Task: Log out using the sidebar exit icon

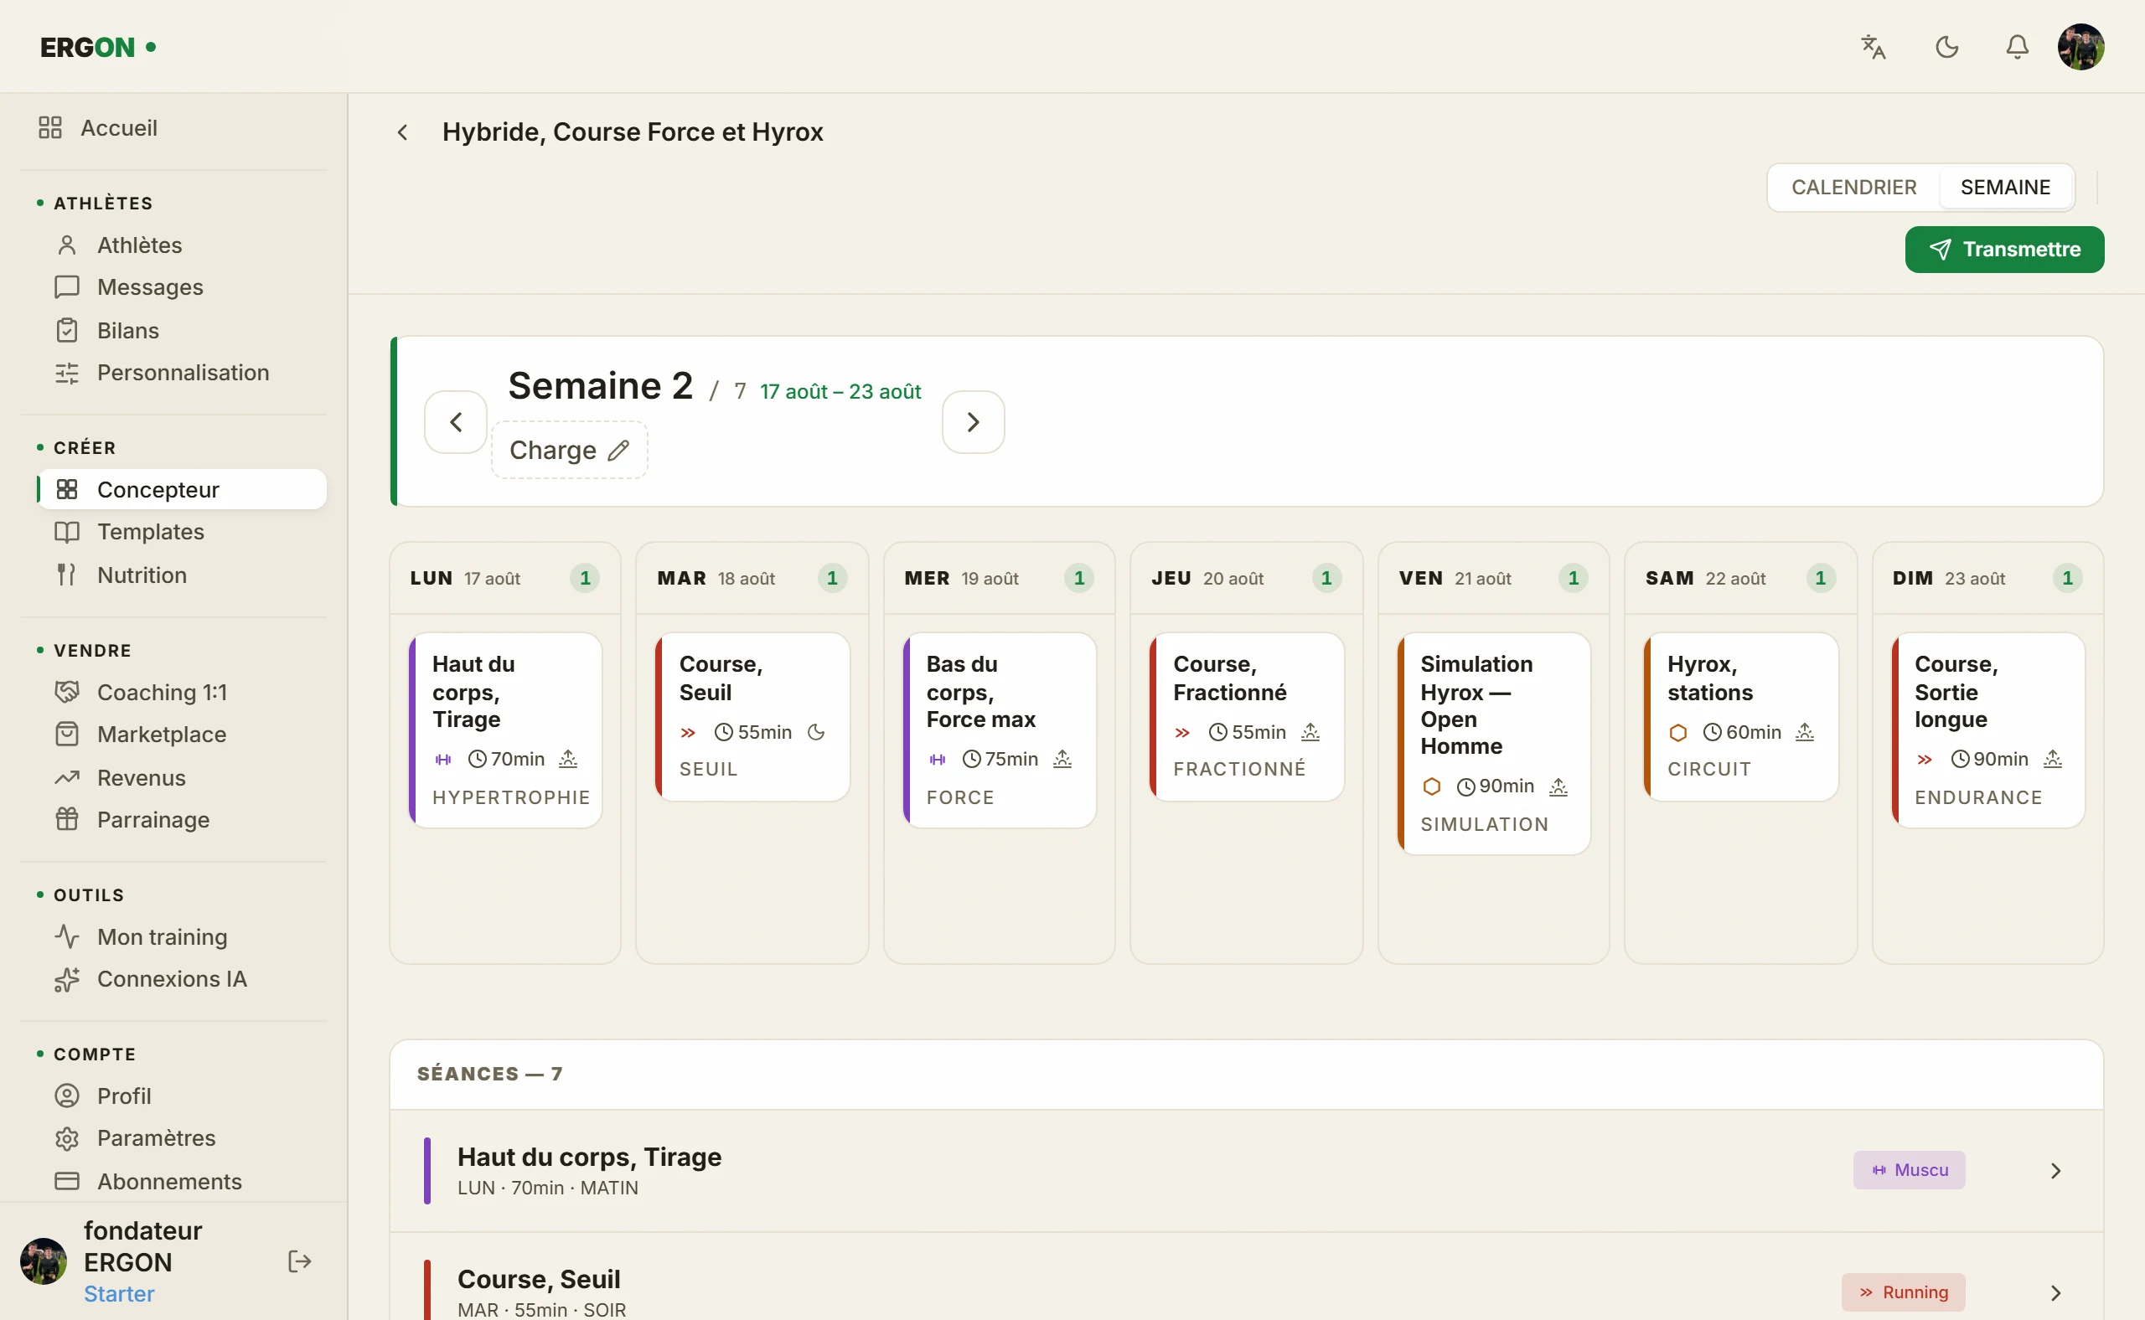Action: click(x=300, y=1261)
